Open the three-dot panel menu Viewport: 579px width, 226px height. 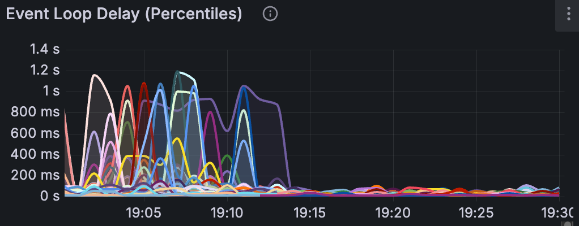[568, 14]
